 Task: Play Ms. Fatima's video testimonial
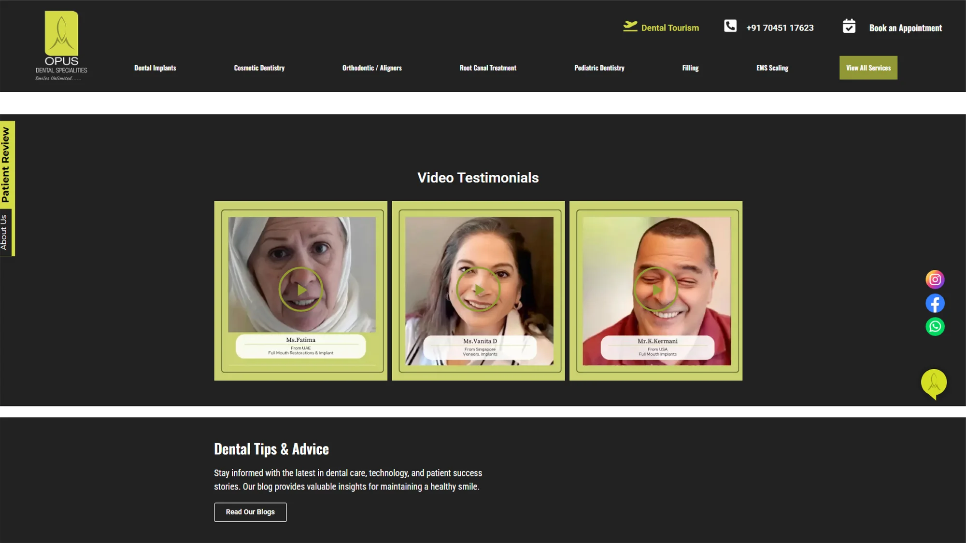(x=300, y=290)
